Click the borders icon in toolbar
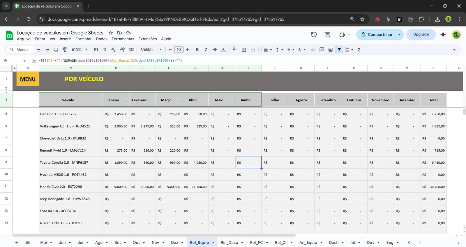The height and width of the screenshot is (247, 466). tap(244, 50)
